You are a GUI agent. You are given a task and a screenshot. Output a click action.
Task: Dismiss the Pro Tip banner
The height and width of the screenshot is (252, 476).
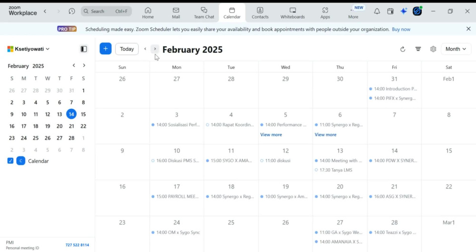point(468,29)
